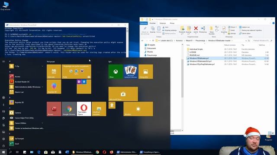The height and width of the screenshot is (155, 277).
Task: Expand the 7-Zip folder in app list
Action: 42,66
